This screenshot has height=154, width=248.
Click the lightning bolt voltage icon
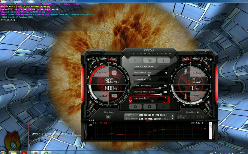pos(185,72)
